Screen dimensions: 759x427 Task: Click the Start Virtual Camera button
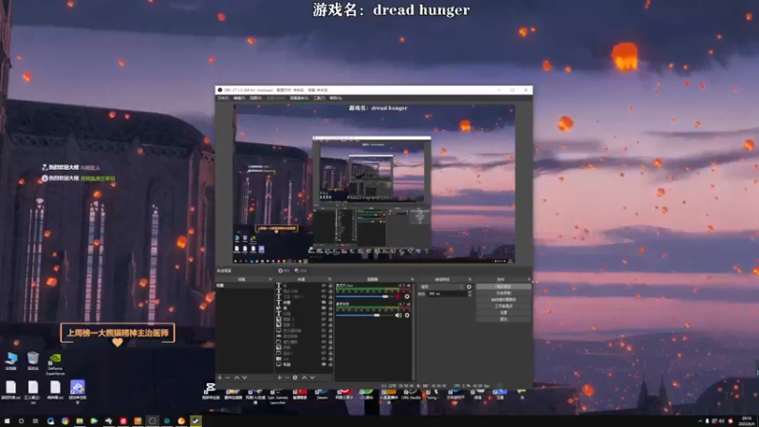pos(504,300)
